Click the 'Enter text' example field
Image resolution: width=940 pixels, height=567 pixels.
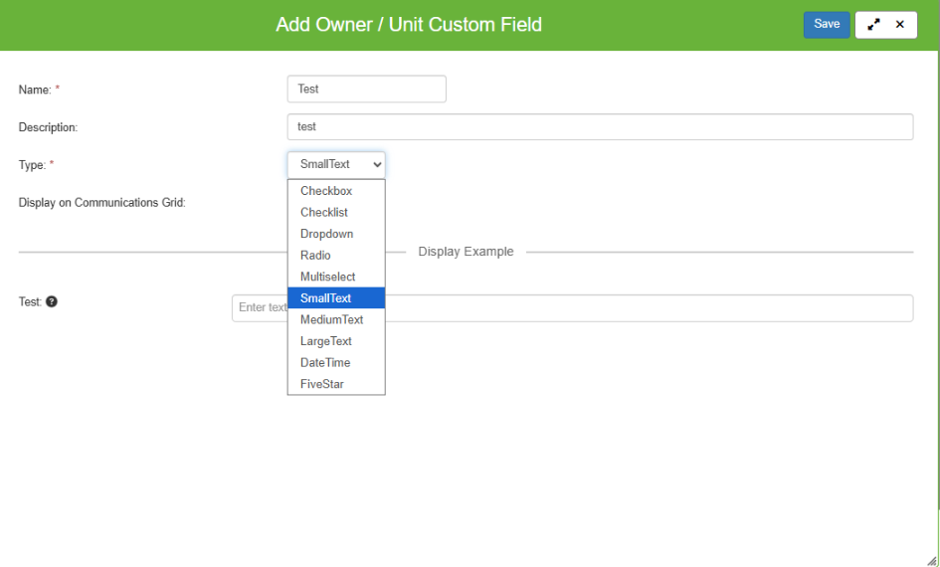tap(573, 308)
